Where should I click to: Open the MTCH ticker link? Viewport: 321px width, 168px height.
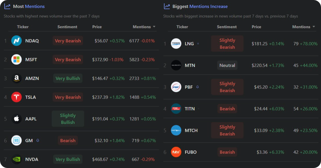pos(191,131)
